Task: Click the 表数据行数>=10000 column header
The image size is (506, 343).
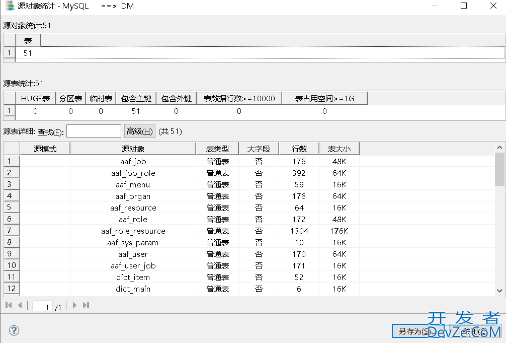Action: (x=239, y=99)
